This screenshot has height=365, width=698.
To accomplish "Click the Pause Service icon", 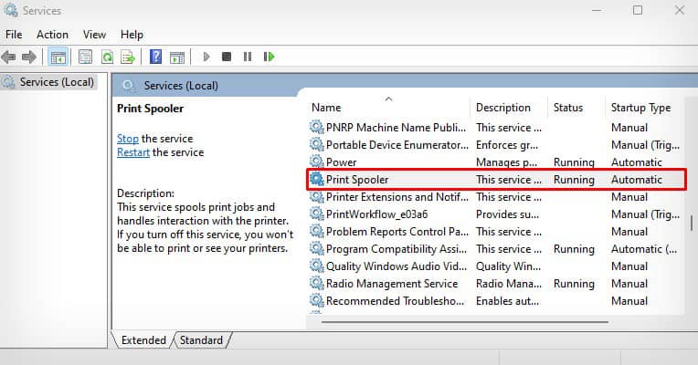I will [x=248, y=57].
